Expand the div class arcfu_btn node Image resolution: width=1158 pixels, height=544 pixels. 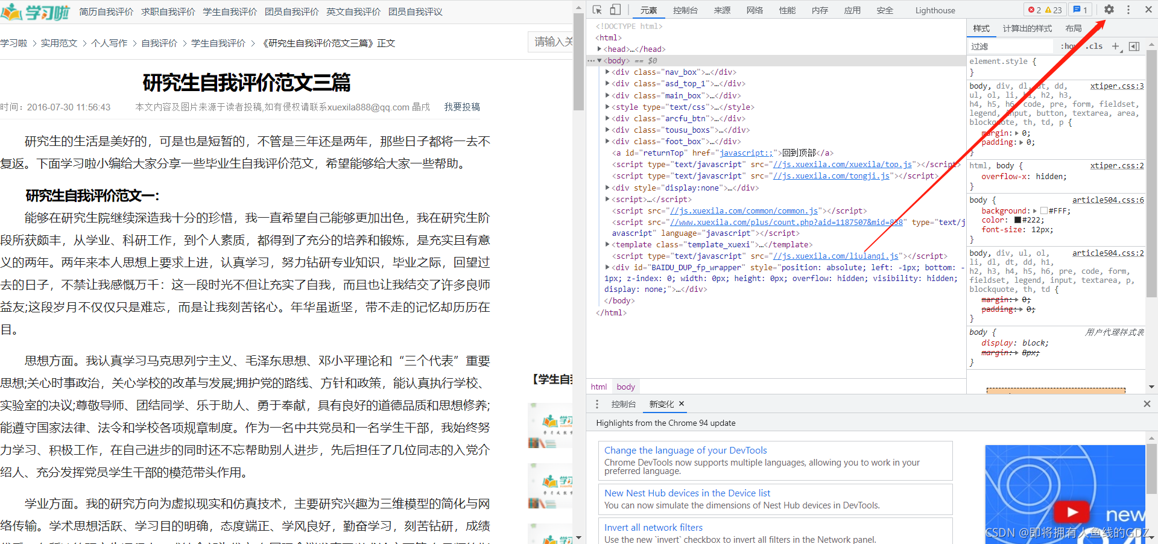click(x=607, y=118)
